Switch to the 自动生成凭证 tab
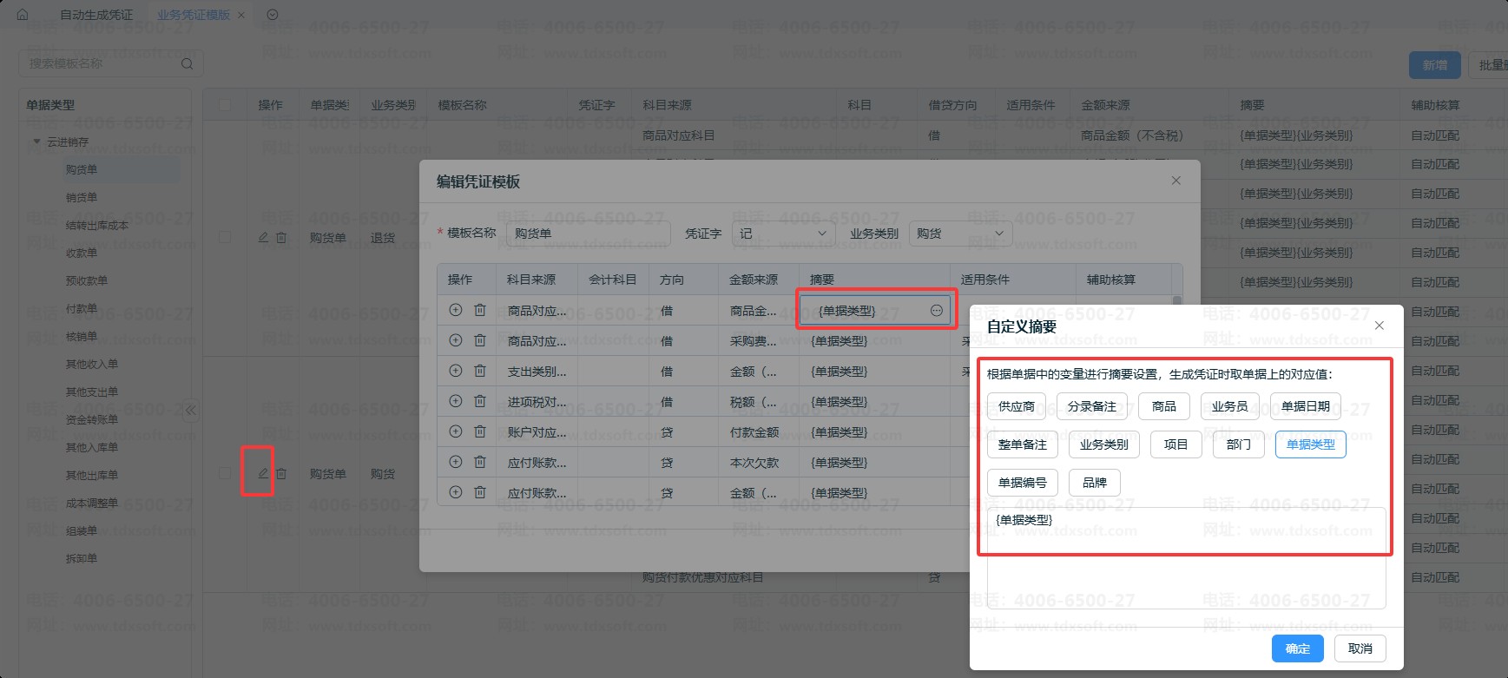The height and width of the screenshot is (678, 1508). pos(96,15)
